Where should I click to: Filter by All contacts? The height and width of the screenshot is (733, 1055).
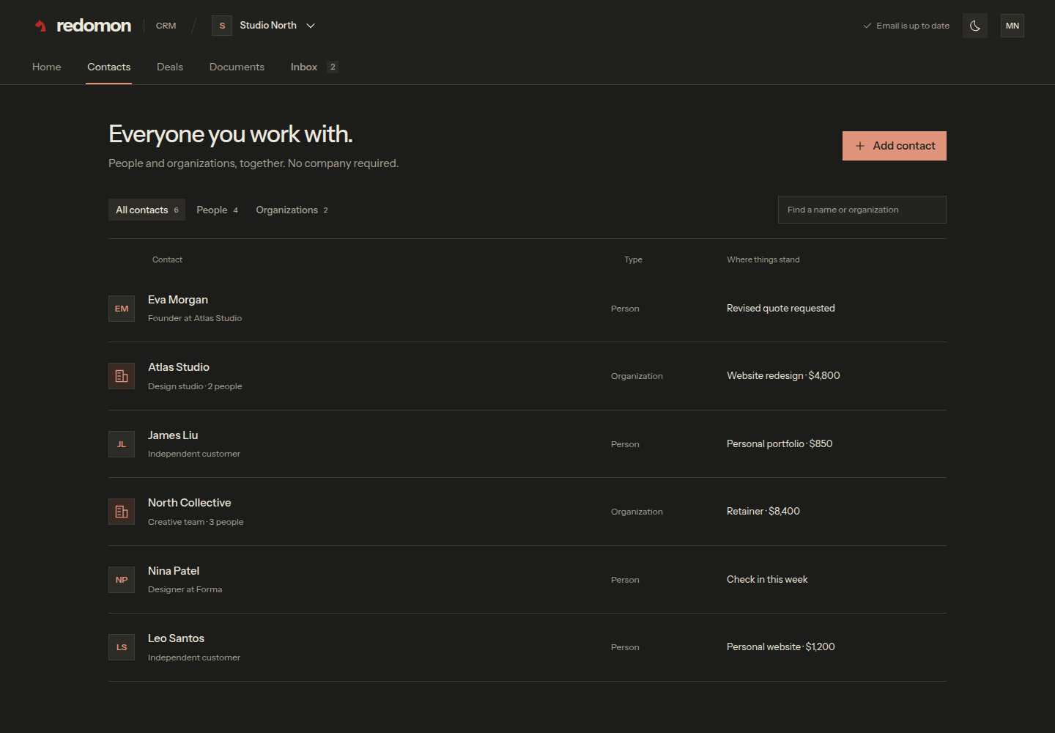(147, 210)
